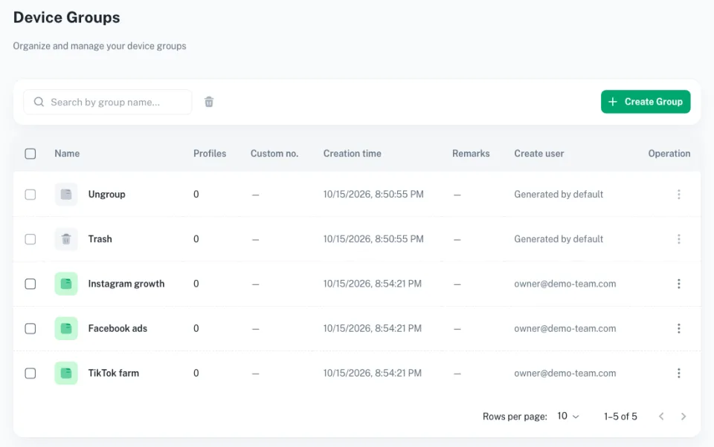Click the Trash group bin icon
Image resolution: width=714 pixels, height=447 pixels.
pos(66,239)
